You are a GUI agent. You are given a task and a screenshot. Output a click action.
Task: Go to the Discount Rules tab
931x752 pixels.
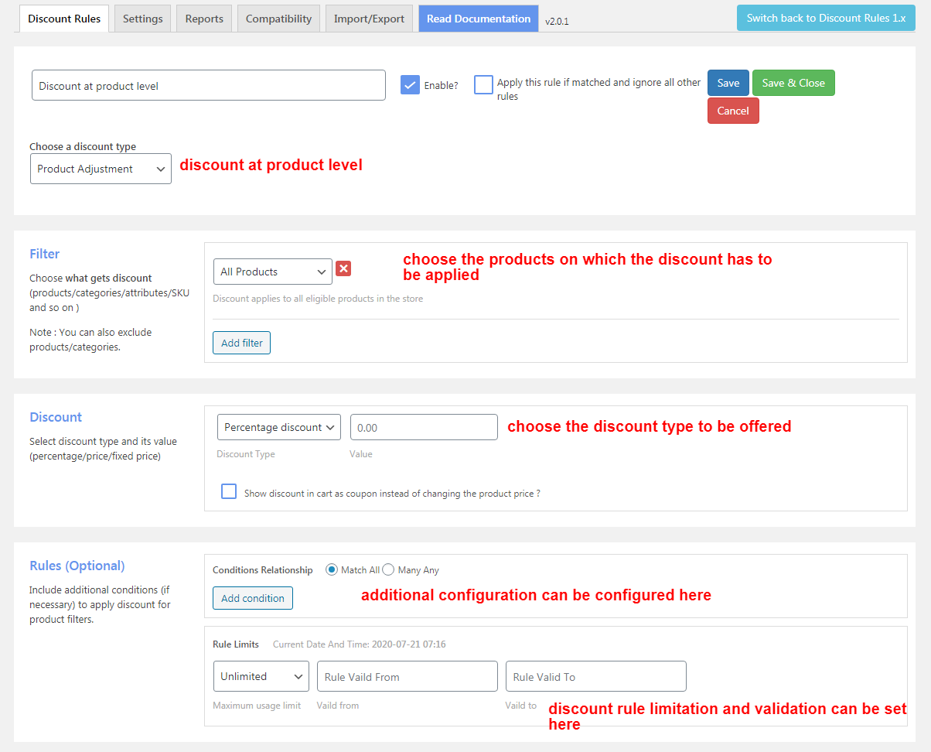(x=63, y=18)
